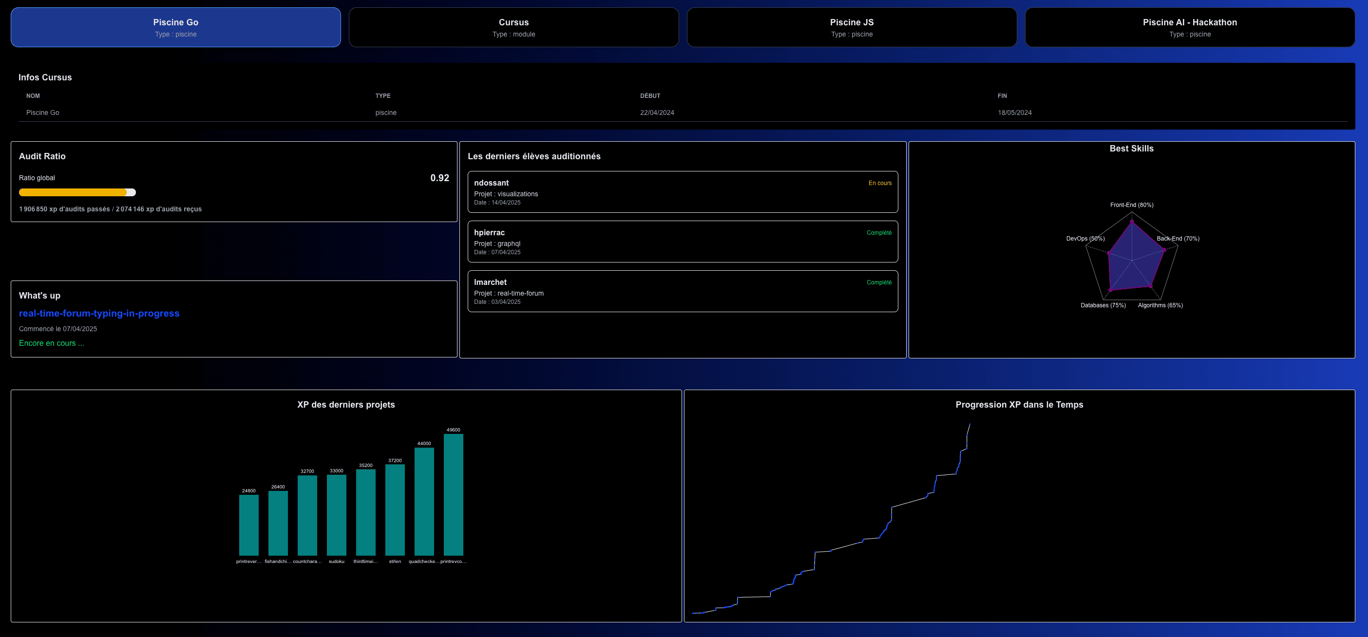Switch to the Cursus module tab
This screenshot has height=637, width=1368.
[513, 27]
